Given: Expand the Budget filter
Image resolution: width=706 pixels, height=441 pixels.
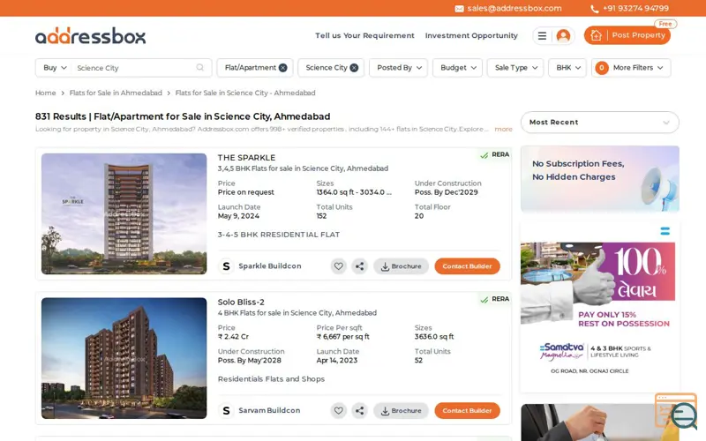Looking at the screenshot, I should [x=457, y=68].
